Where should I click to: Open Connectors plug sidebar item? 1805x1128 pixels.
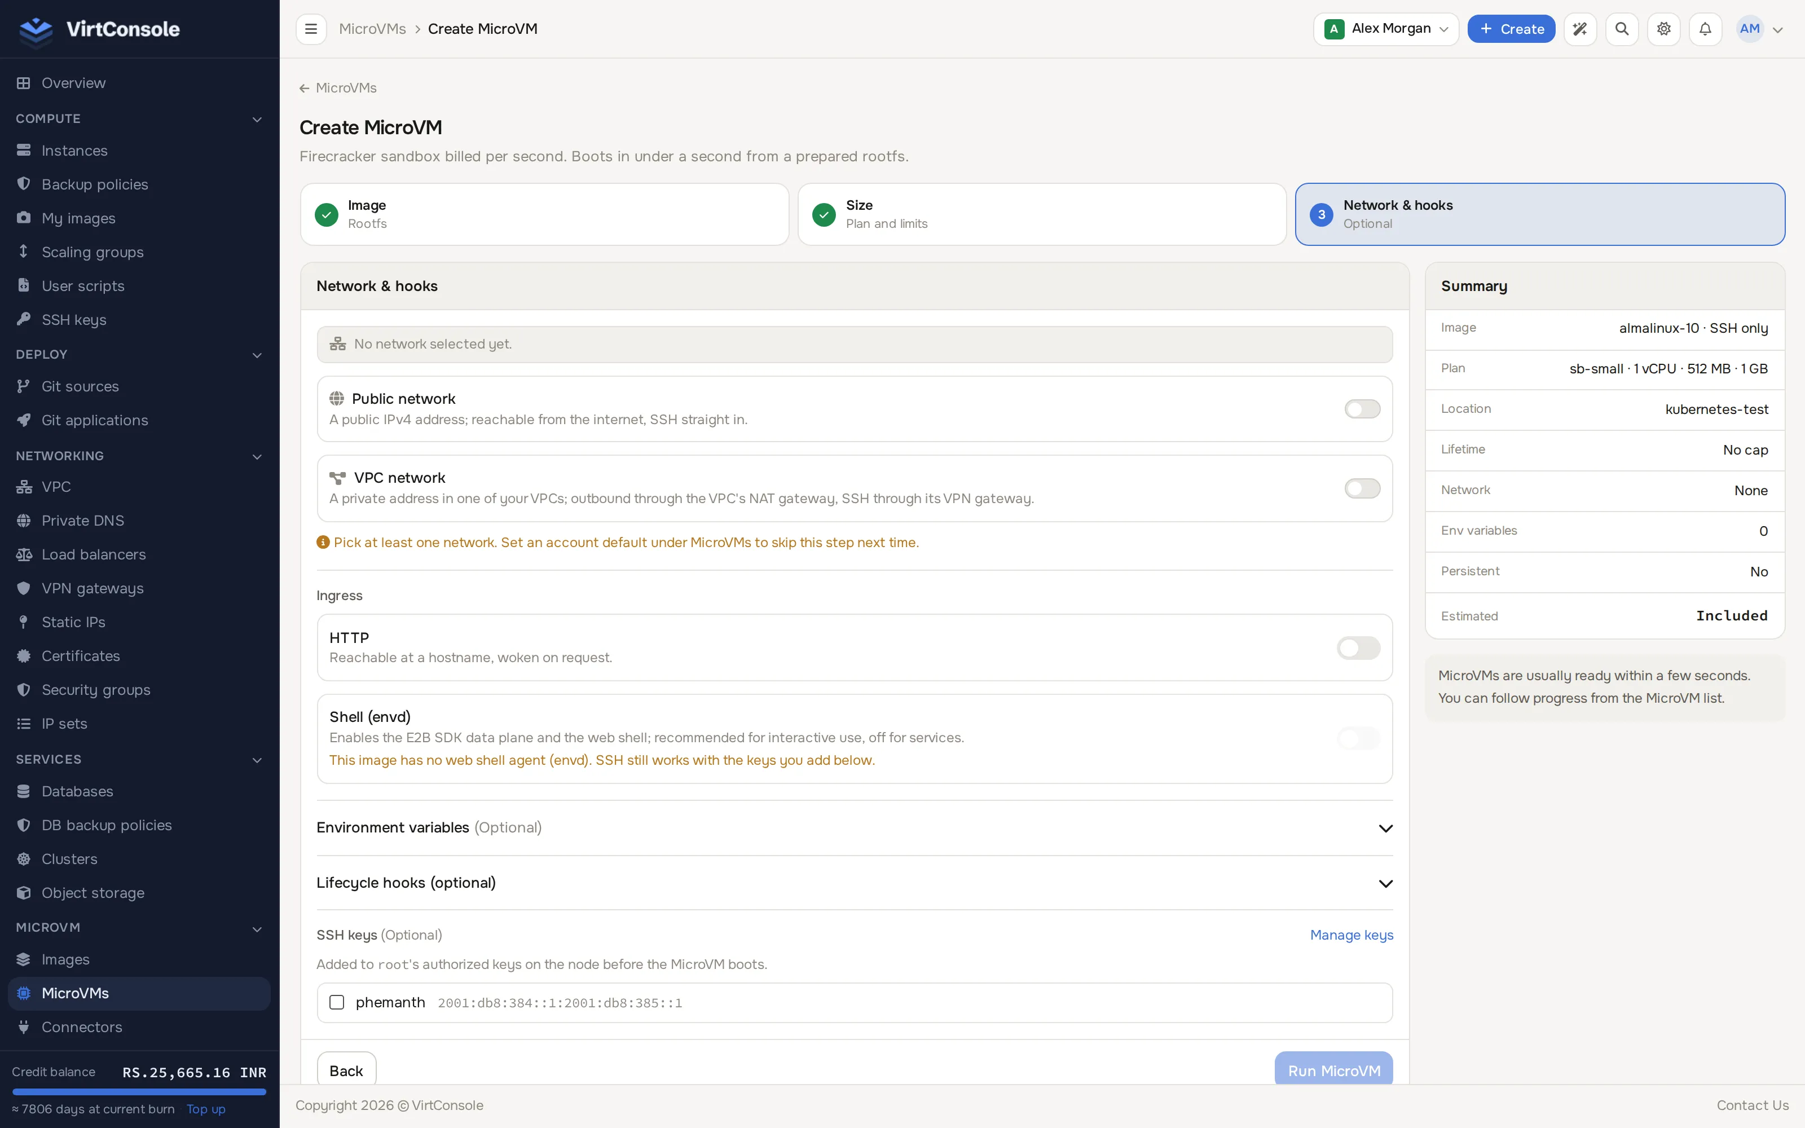139,1027
